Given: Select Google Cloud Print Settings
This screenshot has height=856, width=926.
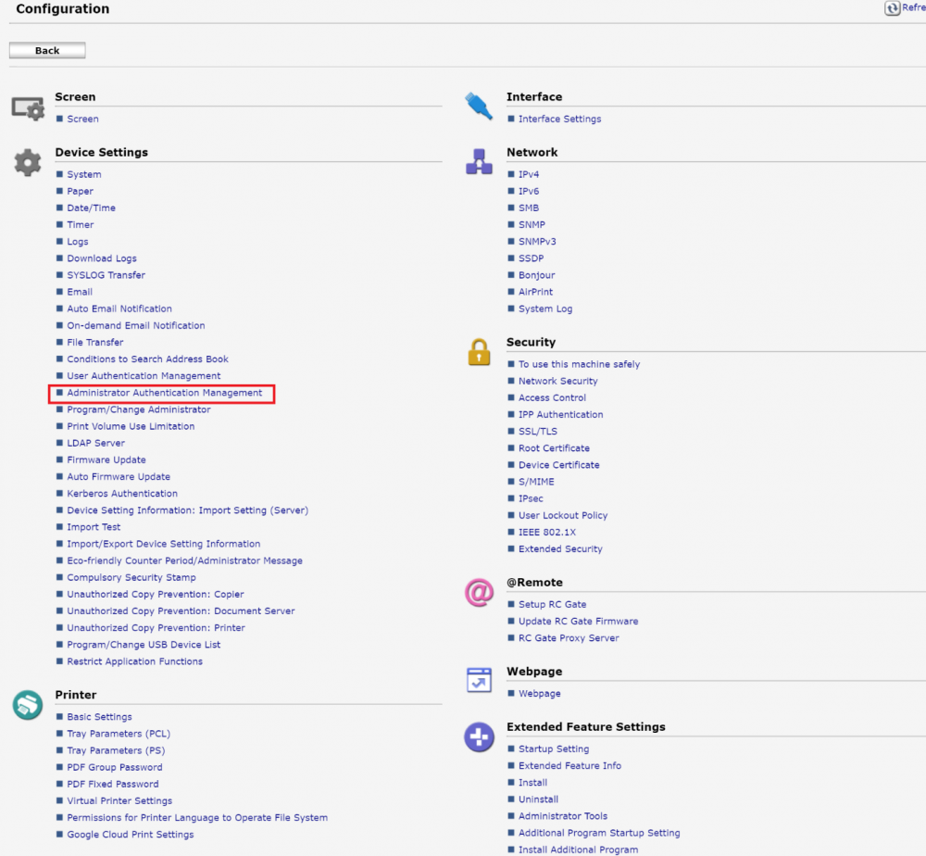Looking at the screenshot, I should 130,835.
